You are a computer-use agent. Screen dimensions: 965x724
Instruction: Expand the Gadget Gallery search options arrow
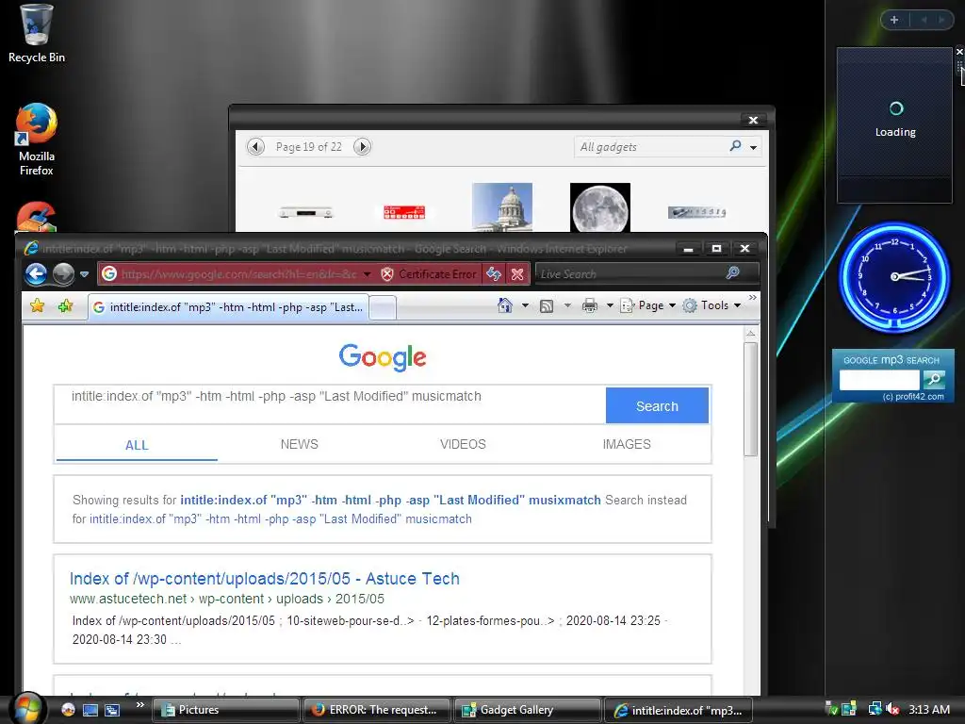753,147
